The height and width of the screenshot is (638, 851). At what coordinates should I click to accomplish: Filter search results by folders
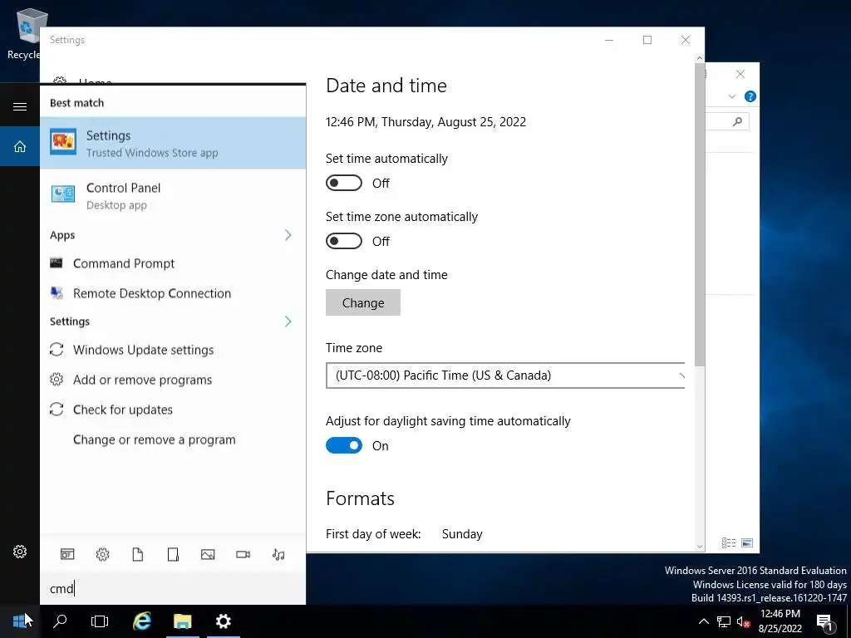173,554
